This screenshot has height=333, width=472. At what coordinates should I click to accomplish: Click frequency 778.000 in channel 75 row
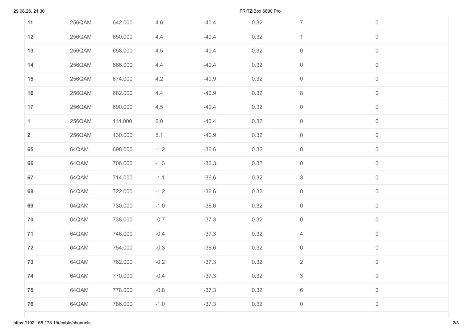(123, 290)
